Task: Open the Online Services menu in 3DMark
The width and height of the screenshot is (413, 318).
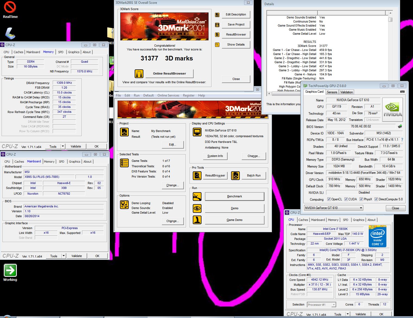Action: tap(168, 95)
